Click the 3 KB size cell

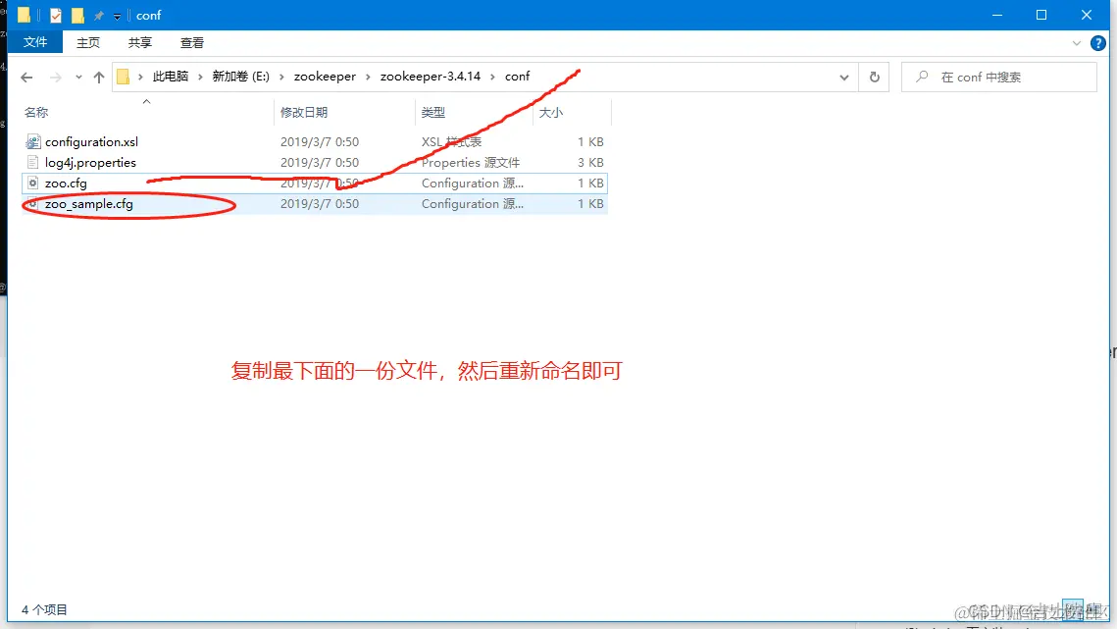[x=590, y=163]
